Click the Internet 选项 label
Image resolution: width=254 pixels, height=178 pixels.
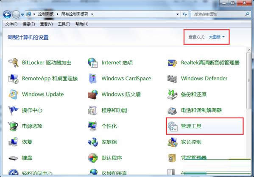click(x=117, y=63)
